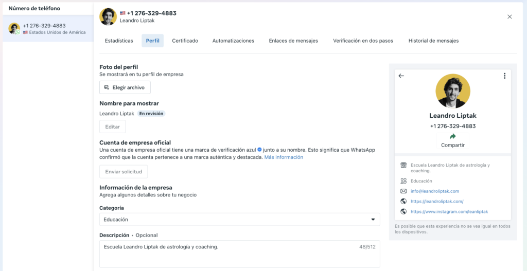Click the large profile photo in the preview
The height and width of the screenshot is (271, 527).
[453, 91]
